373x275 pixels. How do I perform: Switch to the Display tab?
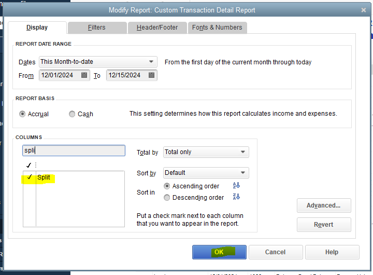pyautogui.click(x=37, y=27)
